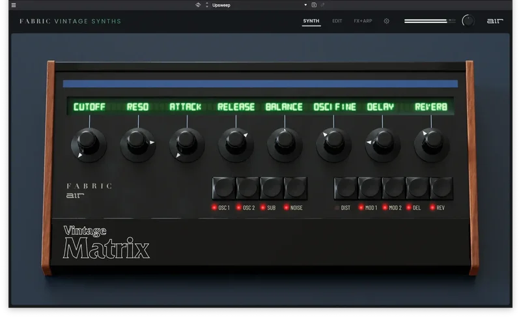Click the Vintage Matrix logo

coord(106,242)
